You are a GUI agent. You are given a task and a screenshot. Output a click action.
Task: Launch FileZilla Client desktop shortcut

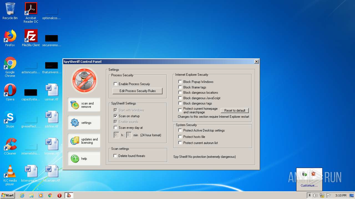point(31,38)
